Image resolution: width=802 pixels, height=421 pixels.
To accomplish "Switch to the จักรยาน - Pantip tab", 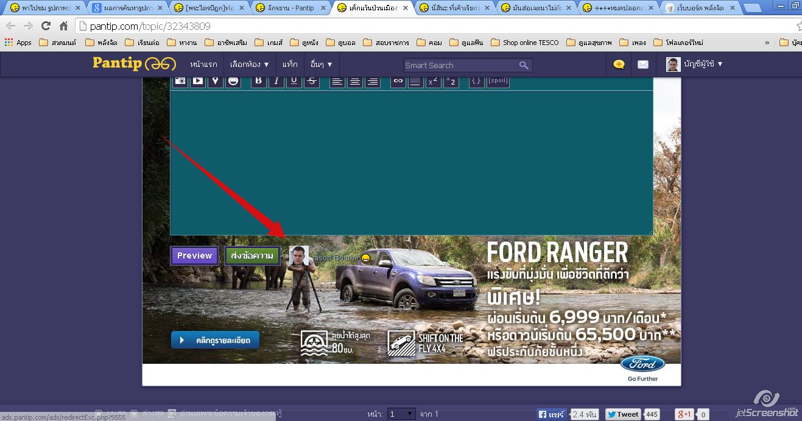I will point(291,8).
